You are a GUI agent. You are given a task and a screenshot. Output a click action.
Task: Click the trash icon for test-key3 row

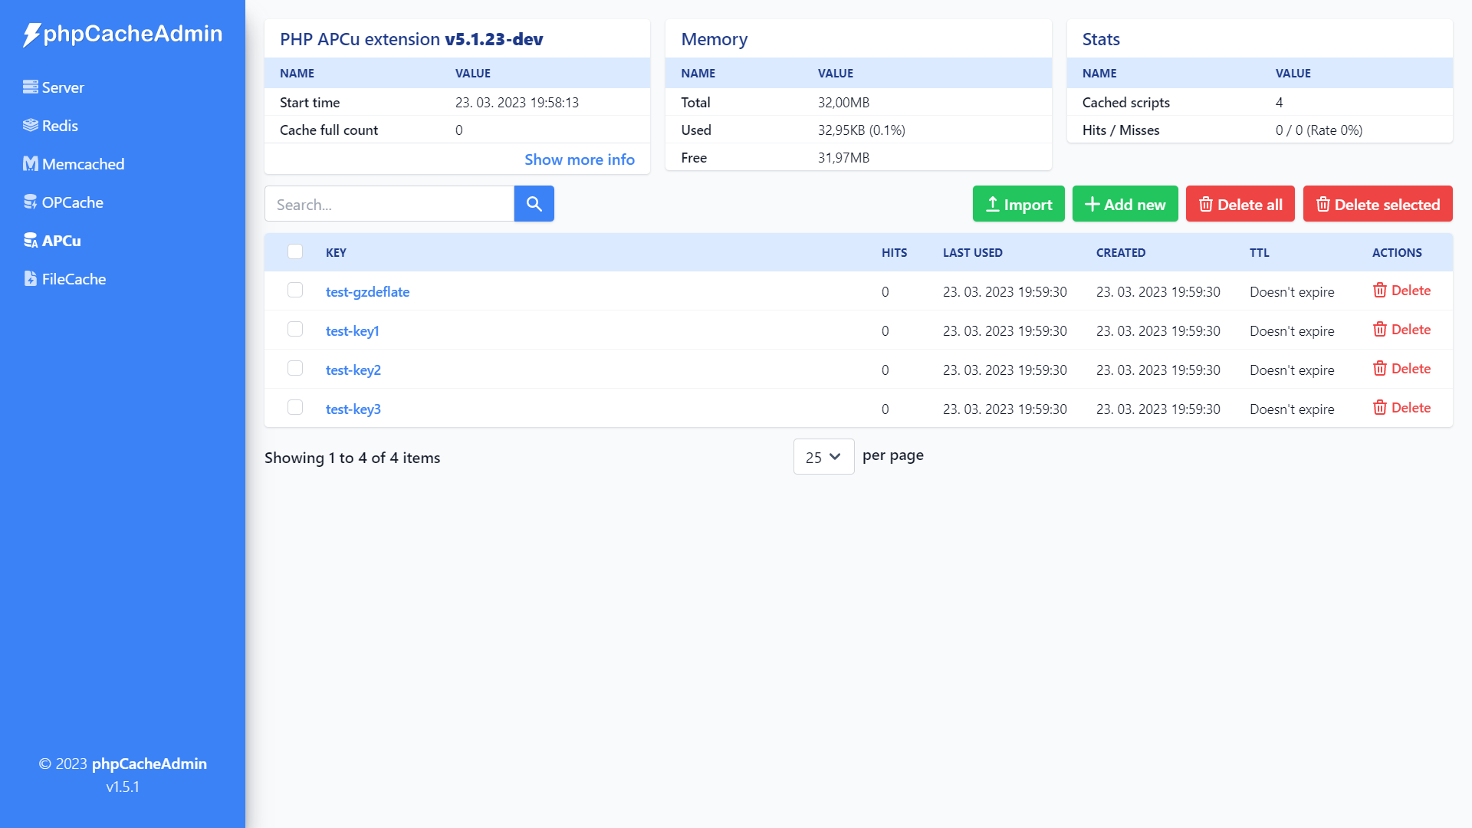(1379, 408)
